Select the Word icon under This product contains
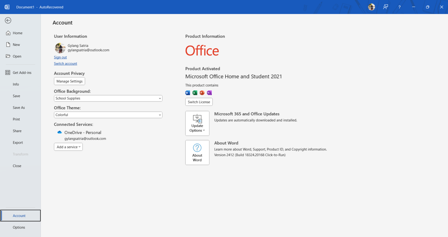This screenshot has height=237, width=448. click(188, 92)
